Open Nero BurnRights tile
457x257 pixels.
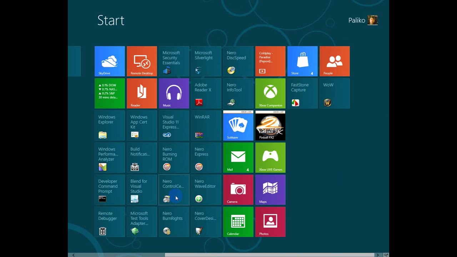174,222
